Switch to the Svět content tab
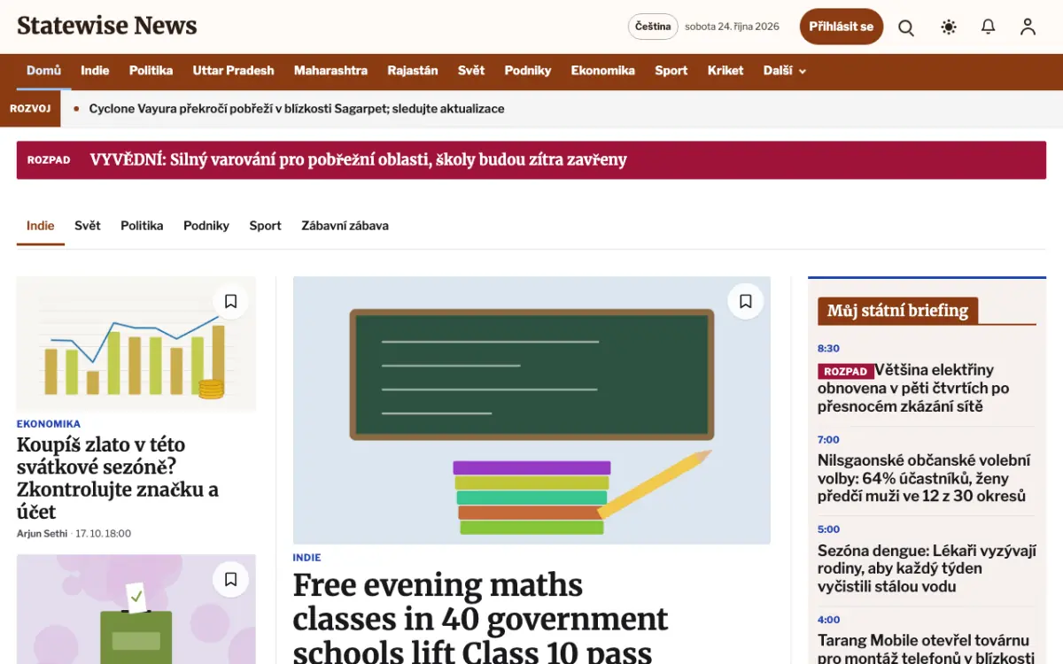The height and width of the screenshot is (664, 1063). tap(88, 226)
